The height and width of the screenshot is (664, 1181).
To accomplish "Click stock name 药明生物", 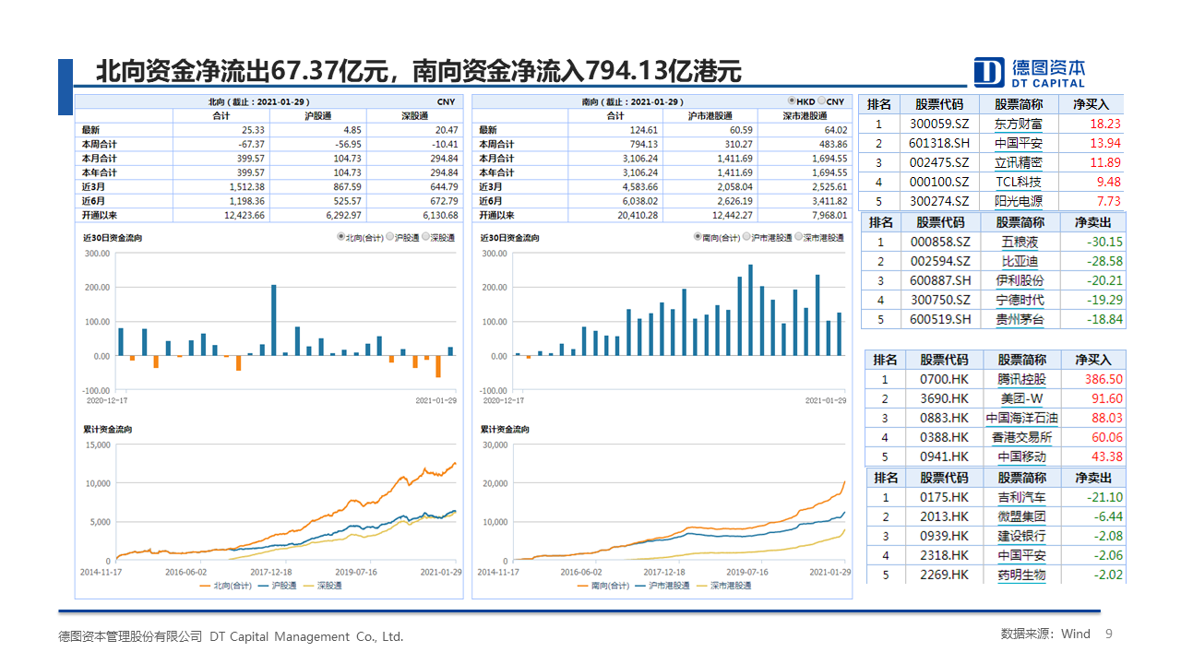I will point(1021,575).
